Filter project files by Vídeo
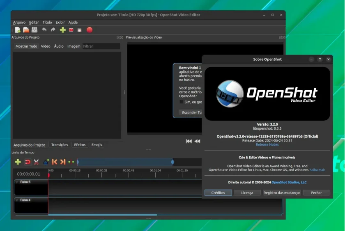Image resolution: width=345 pixels, height=231 pixels. [46, 46]
